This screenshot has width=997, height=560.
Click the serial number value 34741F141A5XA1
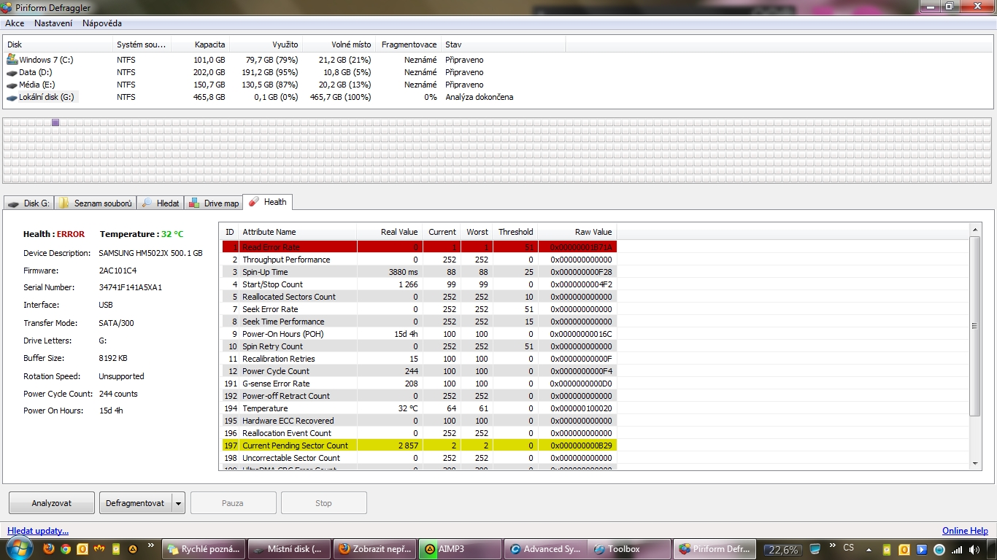pyautogui.click(x=131, y=287)
